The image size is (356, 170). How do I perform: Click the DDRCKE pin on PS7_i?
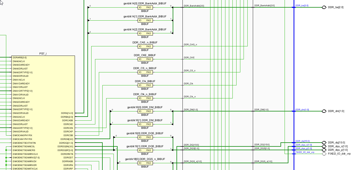tap(69, 124)
